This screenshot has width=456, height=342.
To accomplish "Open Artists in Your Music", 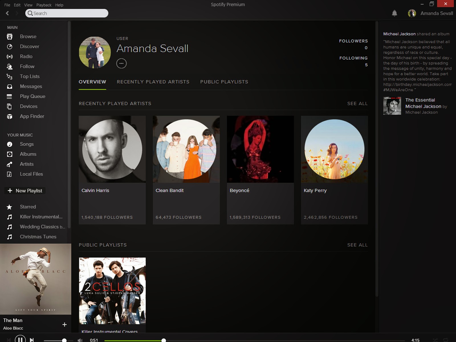I will click(27, 164).
